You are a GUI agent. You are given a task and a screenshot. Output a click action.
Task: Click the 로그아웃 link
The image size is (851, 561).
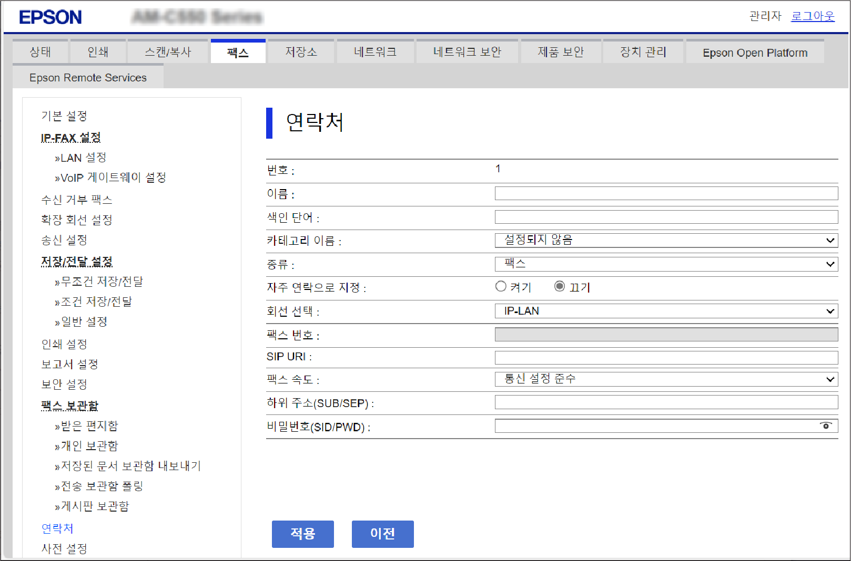[813, 16]
